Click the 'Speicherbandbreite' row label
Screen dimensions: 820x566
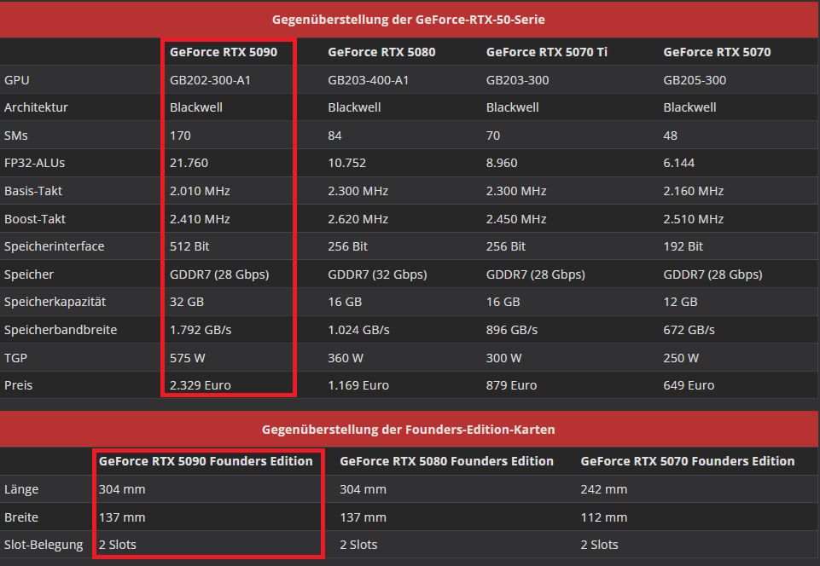point(61,330)
